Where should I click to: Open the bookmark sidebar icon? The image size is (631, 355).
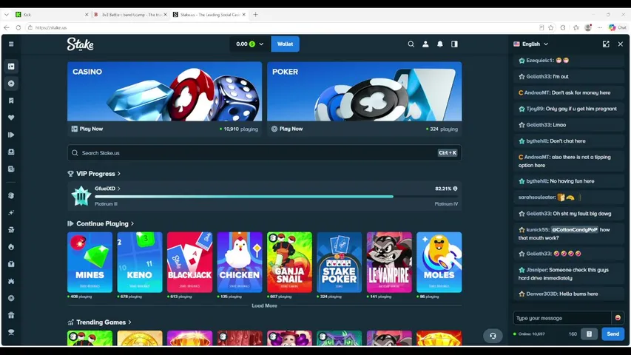pos(11,101)
